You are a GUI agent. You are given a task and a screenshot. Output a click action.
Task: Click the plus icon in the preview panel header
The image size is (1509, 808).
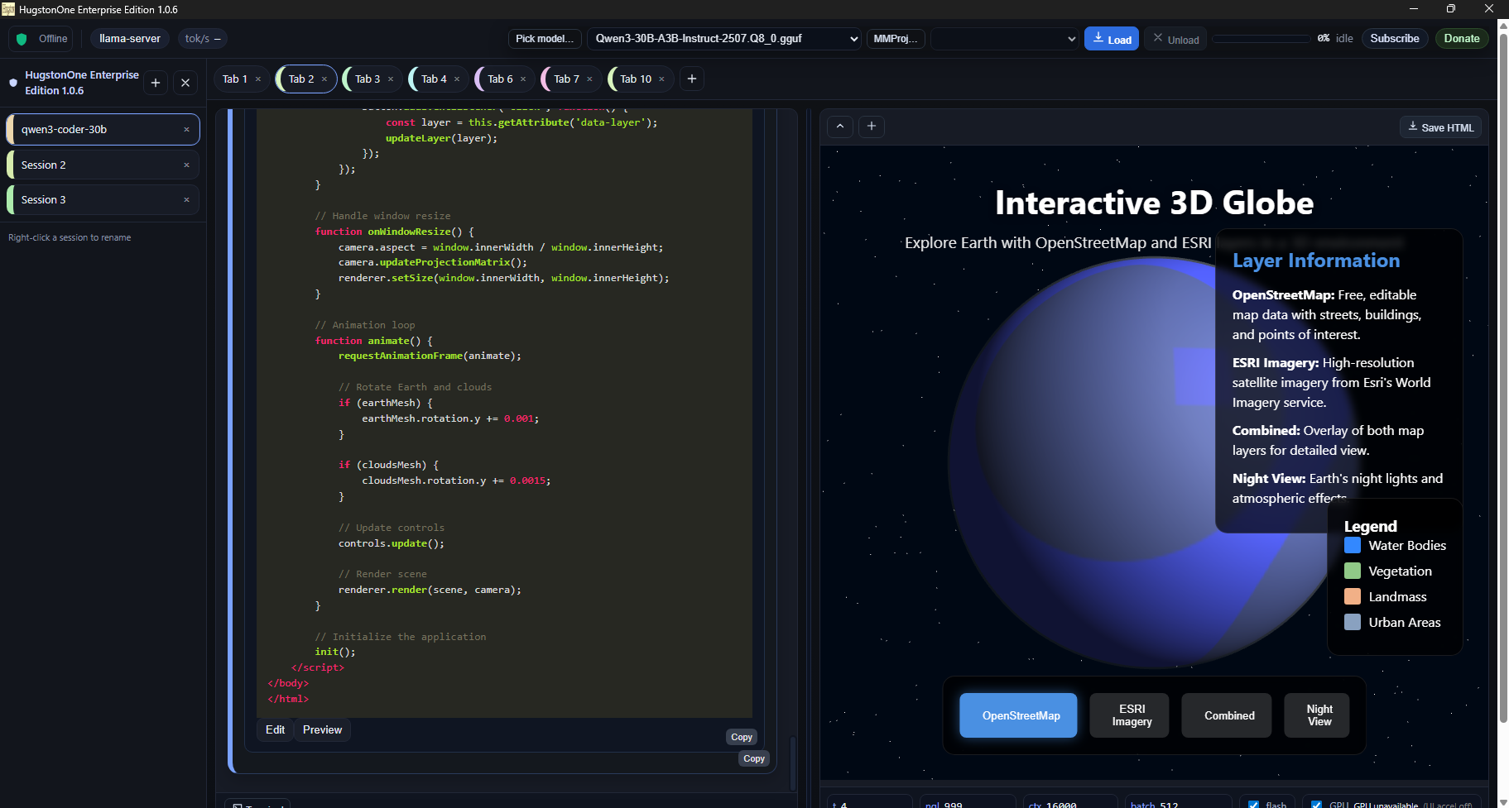tap(872, 127)
